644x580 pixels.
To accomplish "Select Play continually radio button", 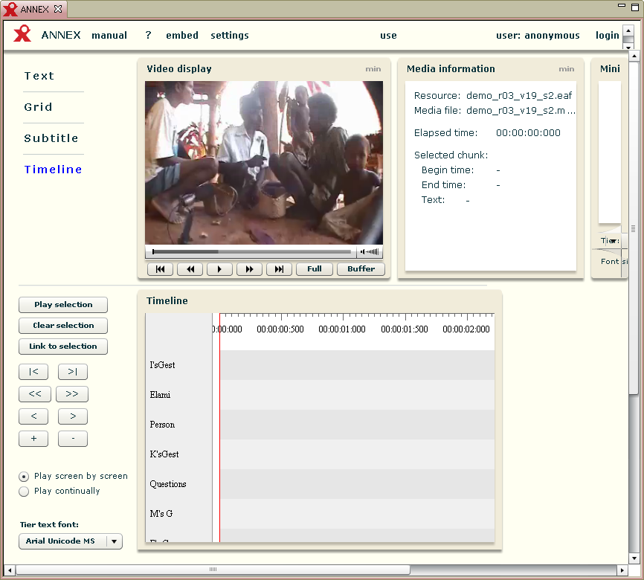I will [x=25, y=492].
